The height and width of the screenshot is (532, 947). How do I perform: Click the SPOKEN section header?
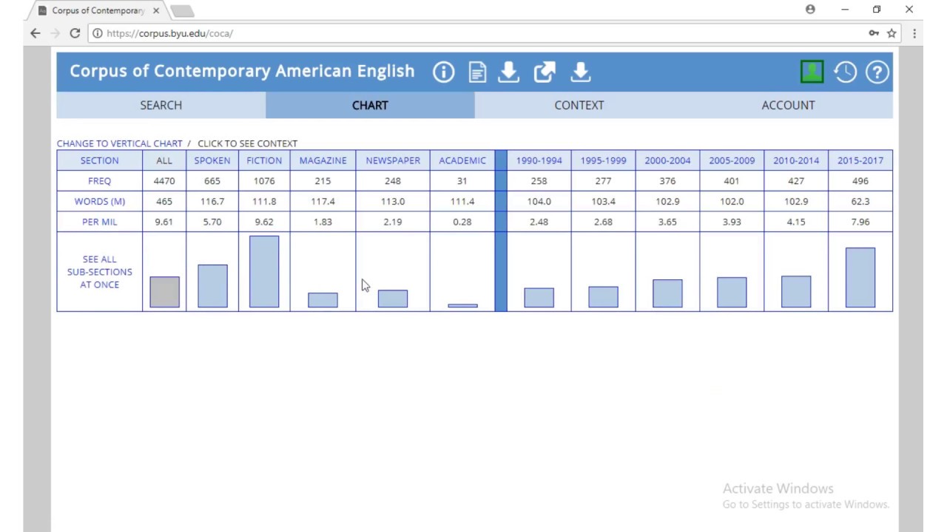click(212, 160)
